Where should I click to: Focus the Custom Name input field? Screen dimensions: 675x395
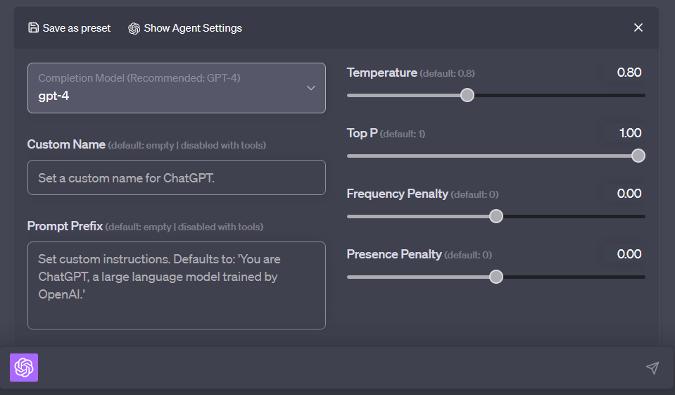pyautogui.click(x=176, y=177)
